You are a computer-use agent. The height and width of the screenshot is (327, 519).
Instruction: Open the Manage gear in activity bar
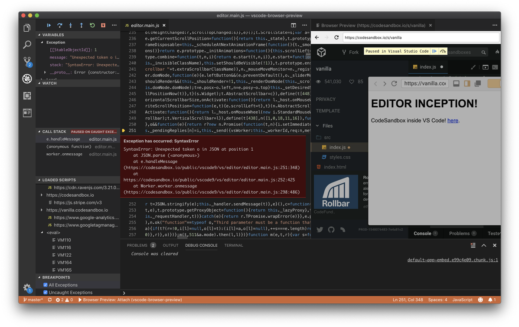click(27, 287)
